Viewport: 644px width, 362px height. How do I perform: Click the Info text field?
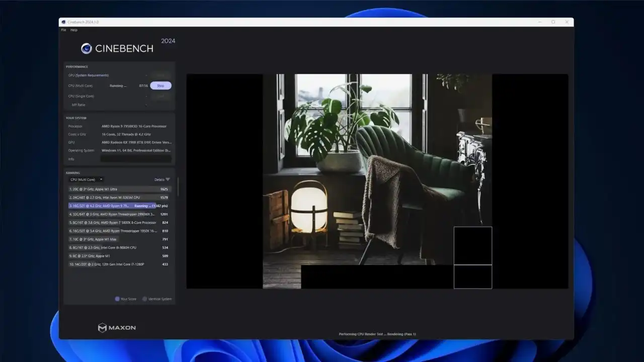tap(136, 159)
